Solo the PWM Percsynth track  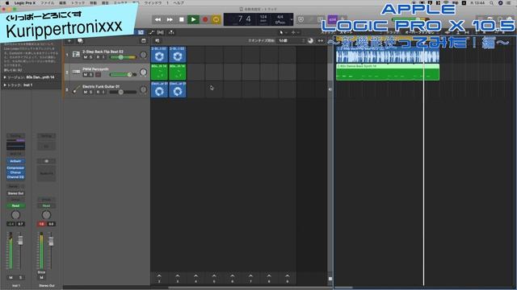click(x=91, y=75)
